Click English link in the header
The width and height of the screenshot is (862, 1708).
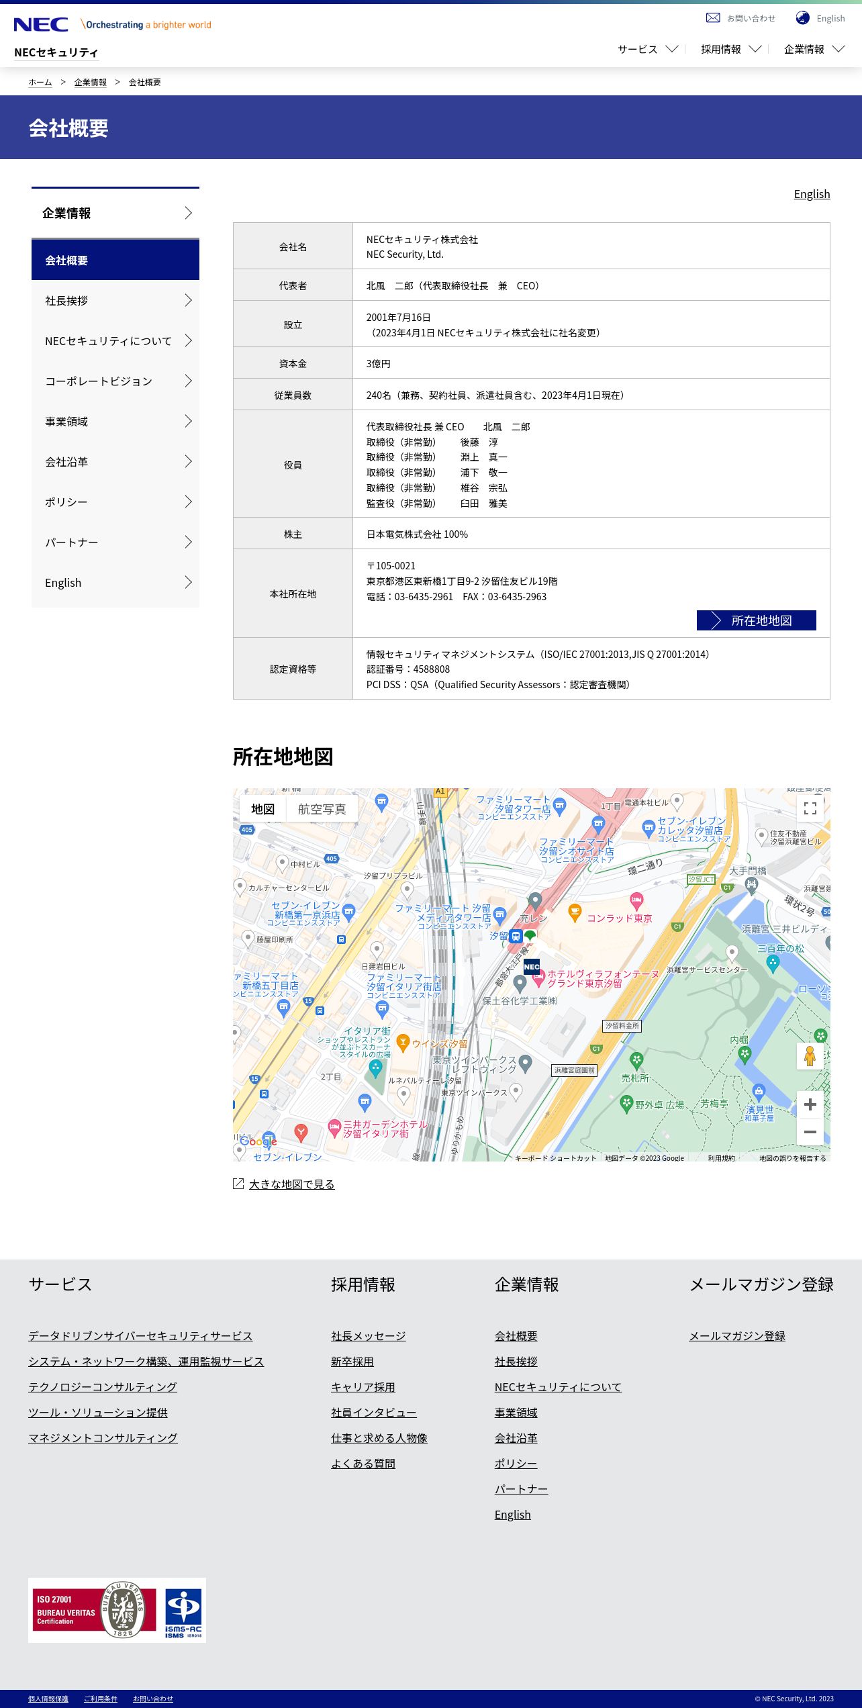[x=831, y=18]
